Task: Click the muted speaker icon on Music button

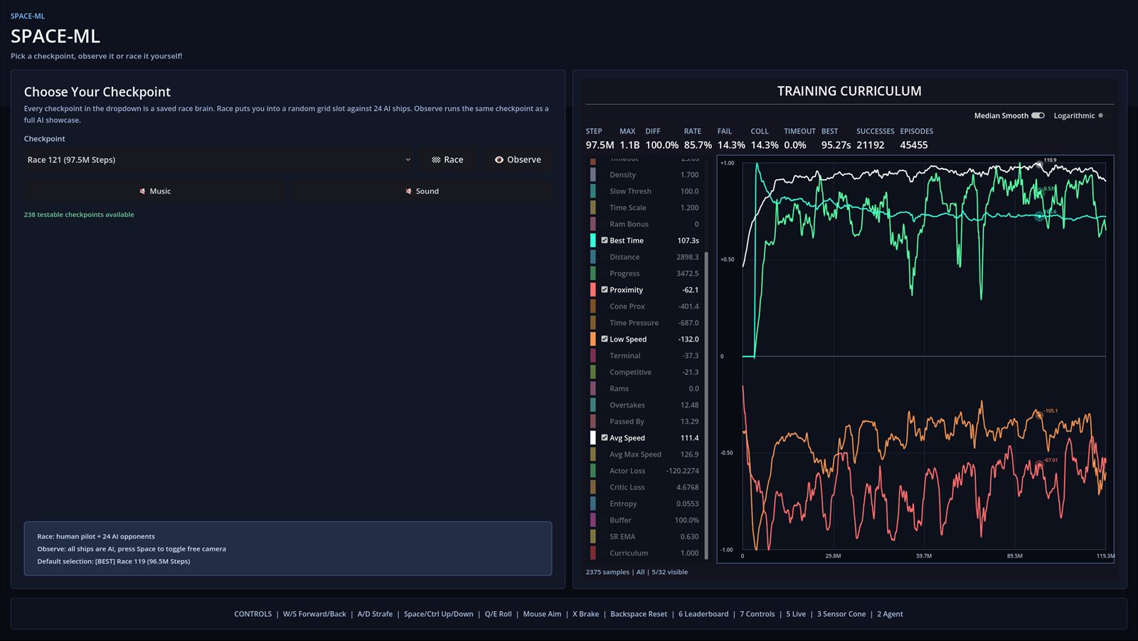Action: 141,191
